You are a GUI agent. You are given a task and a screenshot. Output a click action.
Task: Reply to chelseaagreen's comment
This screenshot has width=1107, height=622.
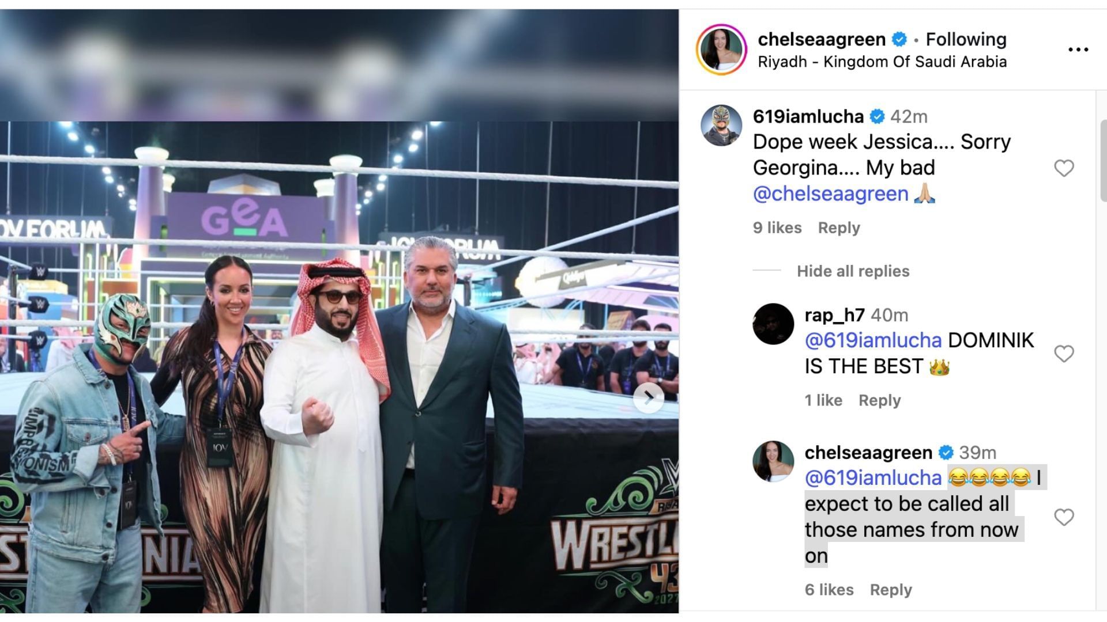[x=891, y=590]
